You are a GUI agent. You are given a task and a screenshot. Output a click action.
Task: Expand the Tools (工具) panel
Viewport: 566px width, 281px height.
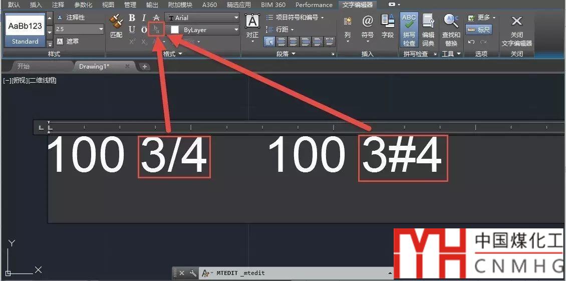[452, 54]
